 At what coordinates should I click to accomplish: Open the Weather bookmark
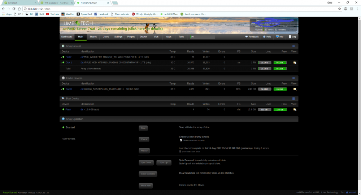pos(68,14)
